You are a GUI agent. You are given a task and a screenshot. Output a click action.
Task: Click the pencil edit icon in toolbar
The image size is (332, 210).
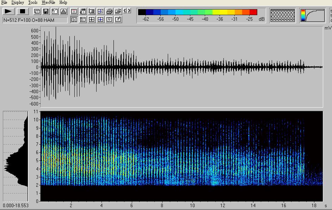(x=118, y=19)
